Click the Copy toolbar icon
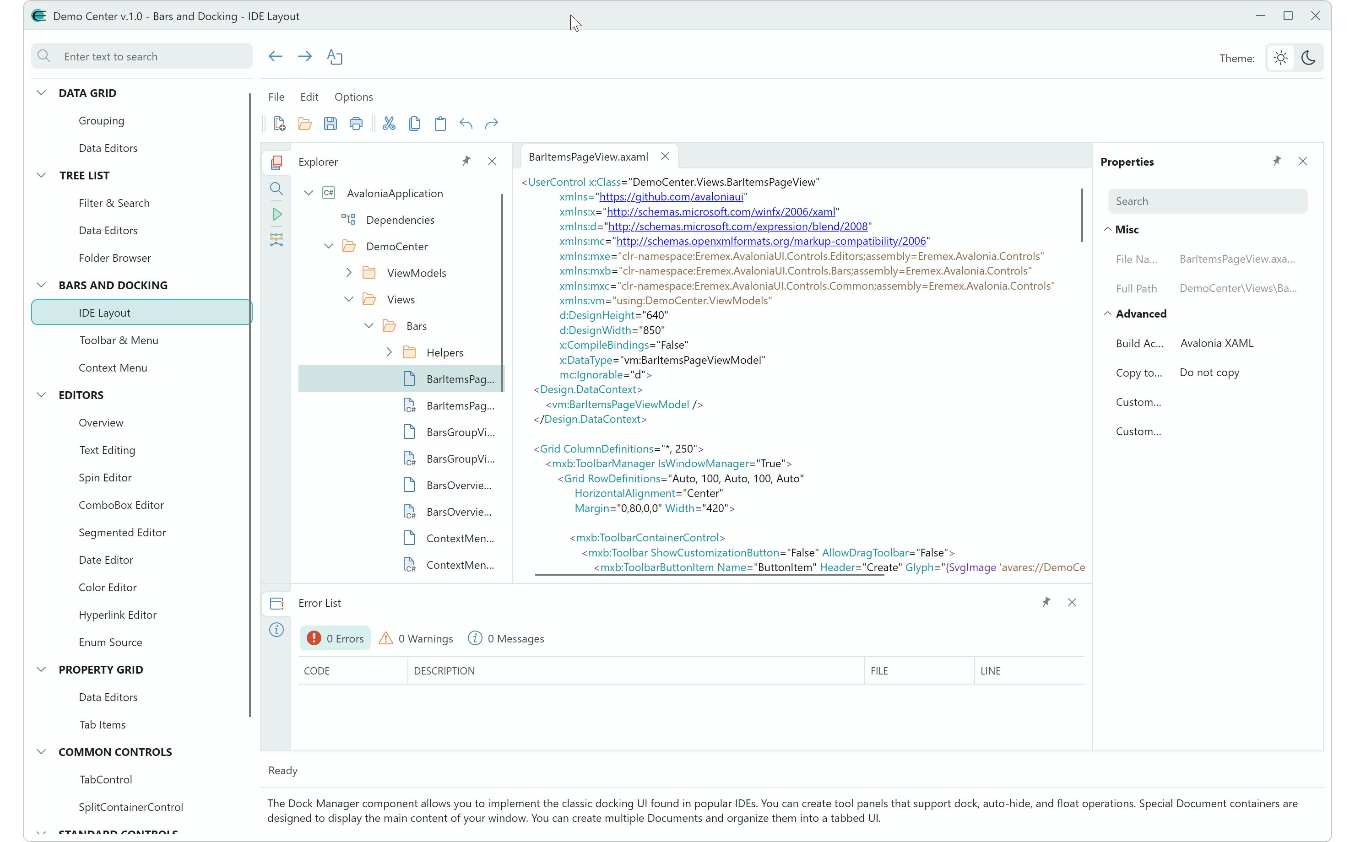This screenshot has height=842, width=1355. [414, 124]
